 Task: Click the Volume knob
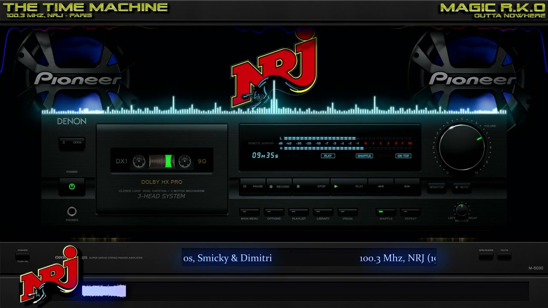click(x=462, y=148)
